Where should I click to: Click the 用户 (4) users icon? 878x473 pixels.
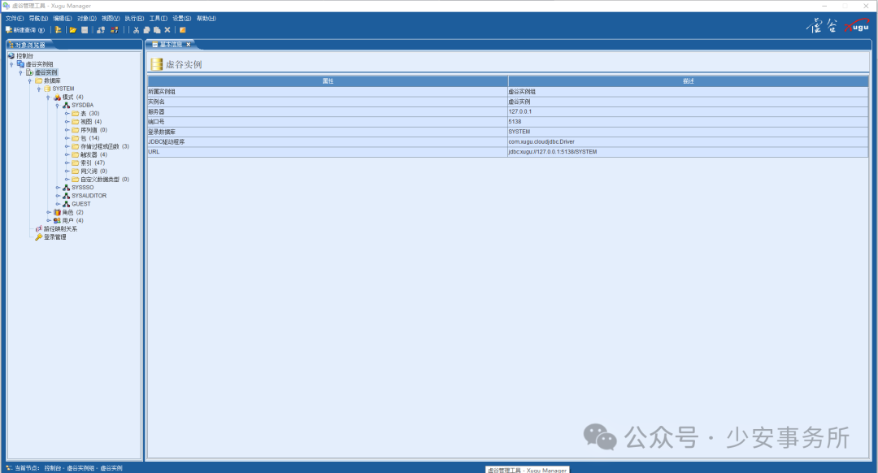click(x=57, y=220)
